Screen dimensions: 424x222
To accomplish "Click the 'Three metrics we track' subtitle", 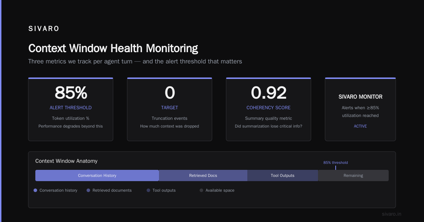I will (135, 61).
